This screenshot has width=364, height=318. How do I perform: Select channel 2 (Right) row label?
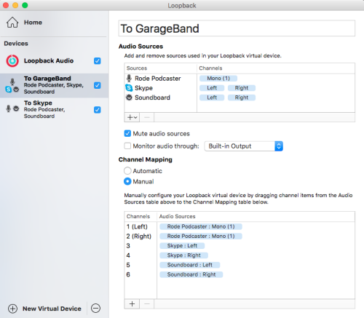(x=139, y=236)
